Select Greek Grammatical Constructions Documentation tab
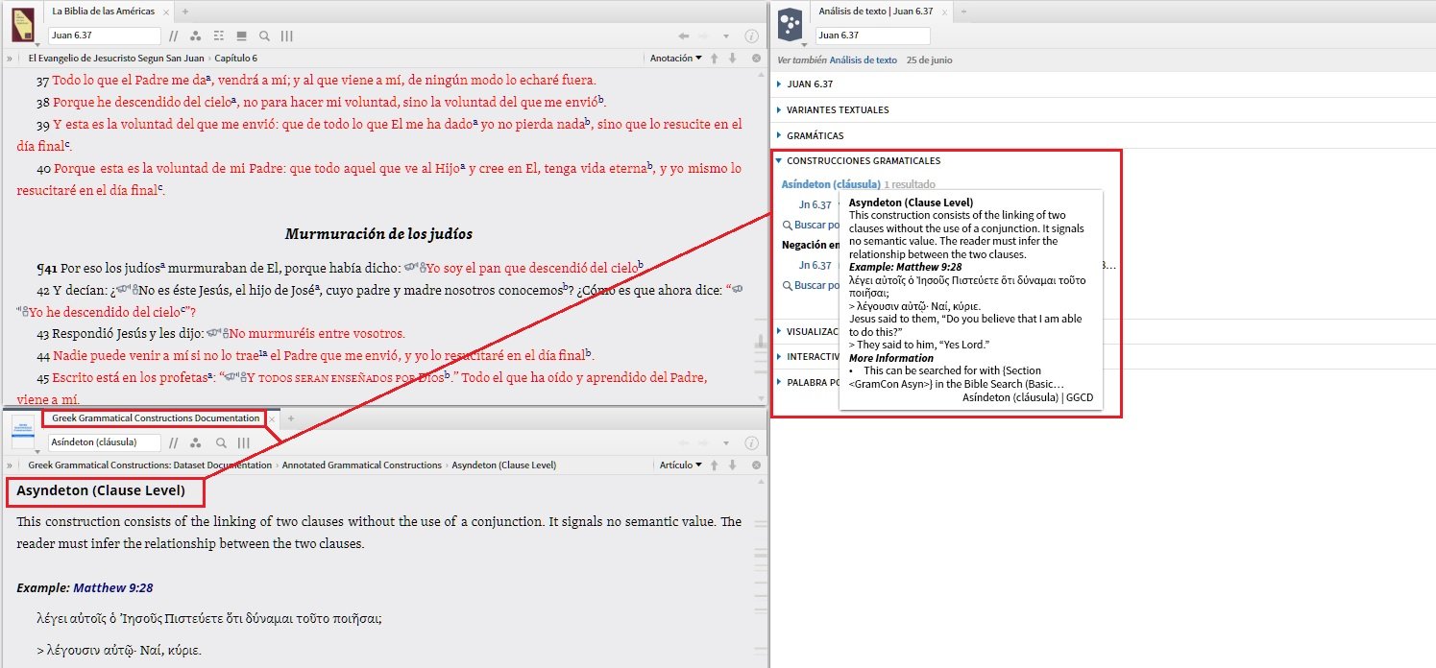Image resolution: width=1436 pixels, height=668 pixels. (x=155, y=418)
